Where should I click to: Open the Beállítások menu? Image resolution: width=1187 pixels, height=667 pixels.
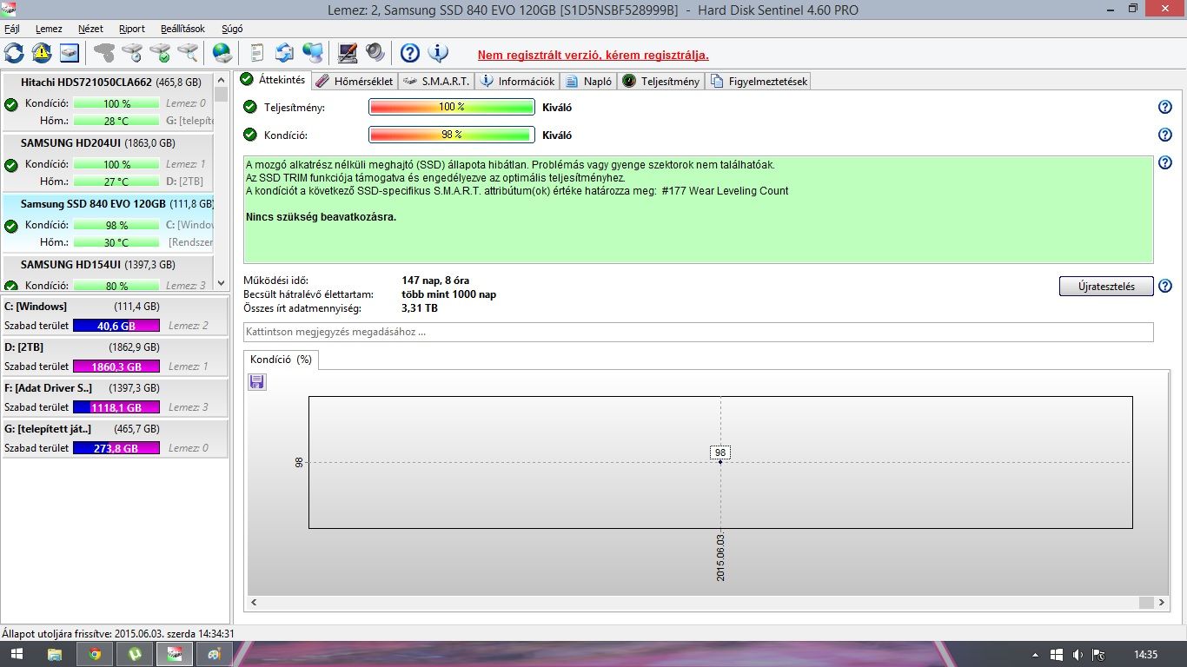[182, 29]
